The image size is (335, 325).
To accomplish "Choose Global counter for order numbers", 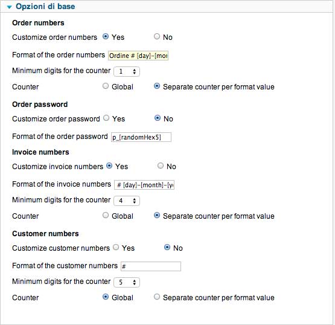I will pyautogui.click(x=106, y=86).
